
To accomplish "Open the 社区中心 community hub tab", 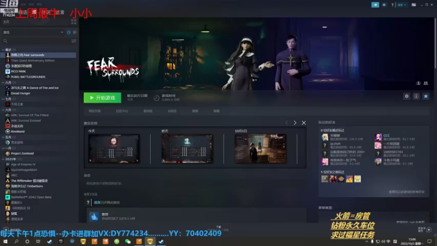I will (122, 111).
